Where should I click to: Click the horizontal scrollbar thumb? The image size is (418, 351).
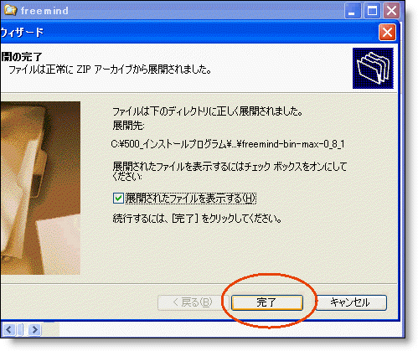[20, 330]
